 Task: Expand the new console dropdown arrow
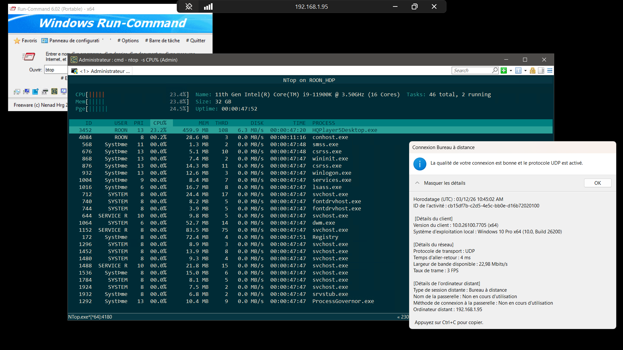point(511,71)
